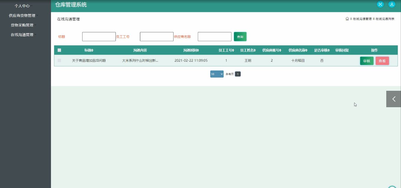Expand 供应商货物管理 sidebar menu
This screenshot has height=188, width=401.
24,16
